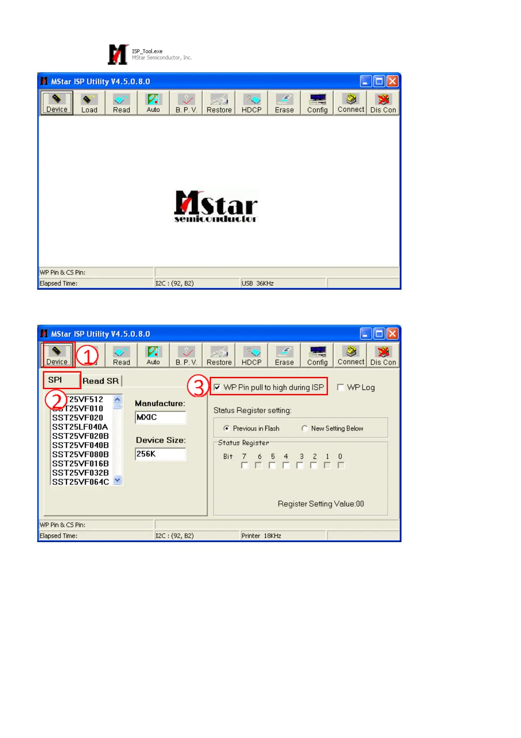Screen dimensions: 521x738
Task: Click HDCP icon in the SPI settings window
Action: point(252,355)
